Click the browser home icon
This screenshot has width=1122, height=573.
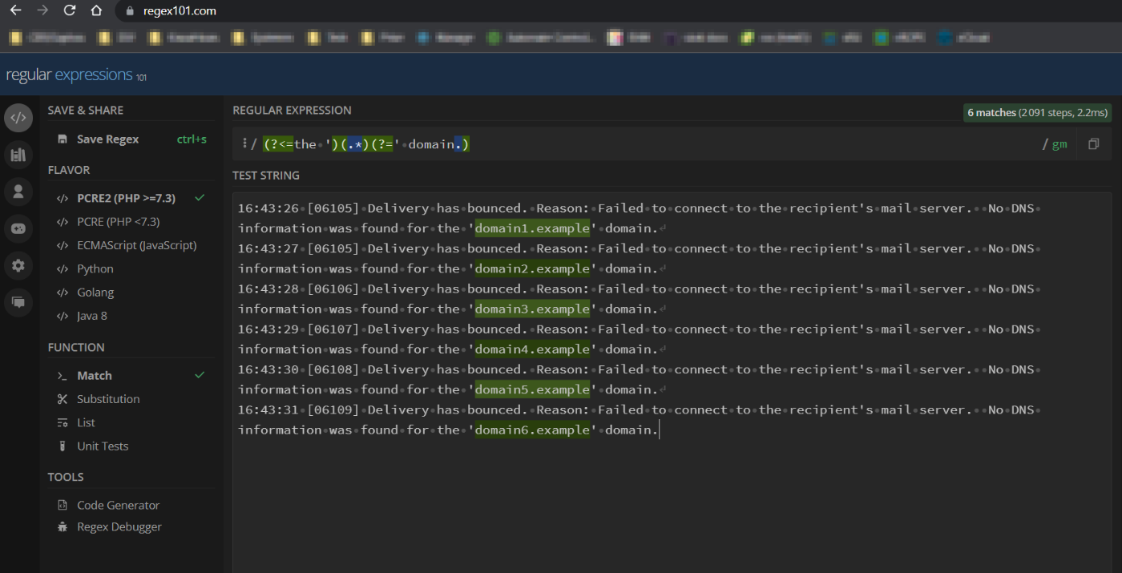tap(96, 11)
